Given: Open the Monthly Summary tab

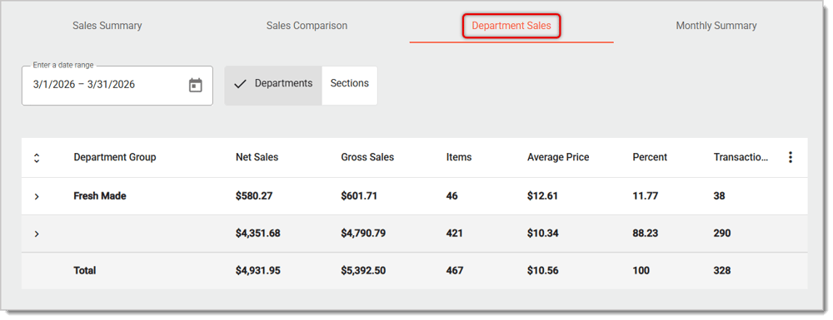Looking at the screenshot, I should coord(716,26).
